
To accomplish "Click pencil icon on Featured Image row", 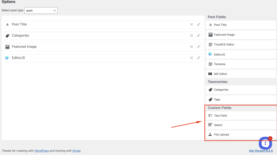I will coord(199,47).
